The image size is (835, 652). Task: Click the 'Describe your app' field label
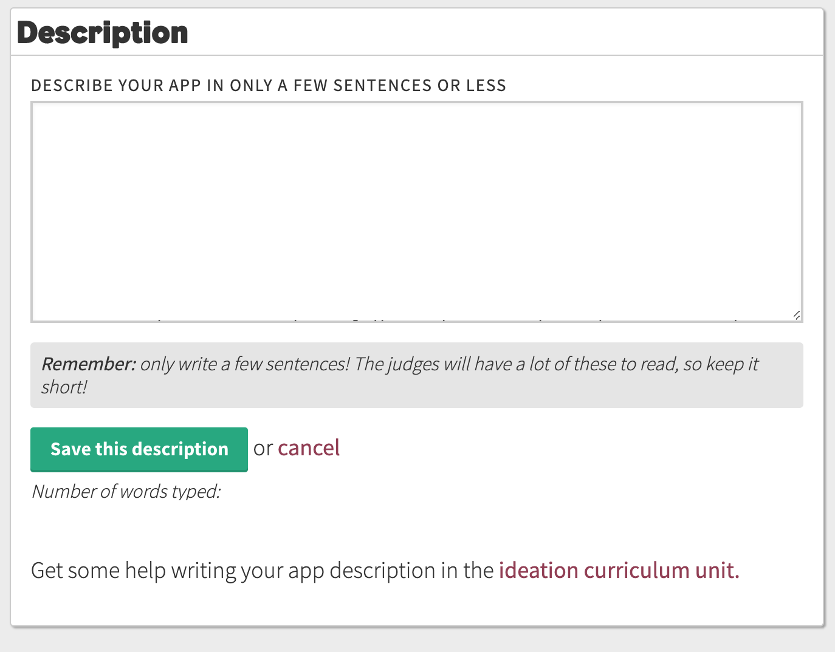click(268, 85)
